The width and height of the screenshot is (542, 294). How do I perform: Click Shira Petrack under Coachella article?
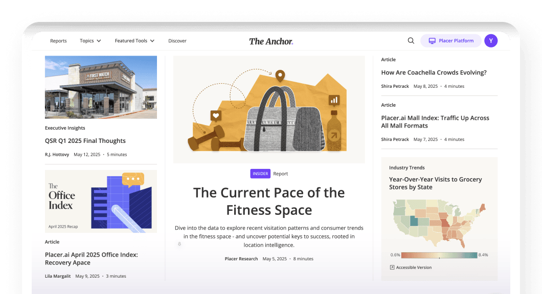point(395,86)
